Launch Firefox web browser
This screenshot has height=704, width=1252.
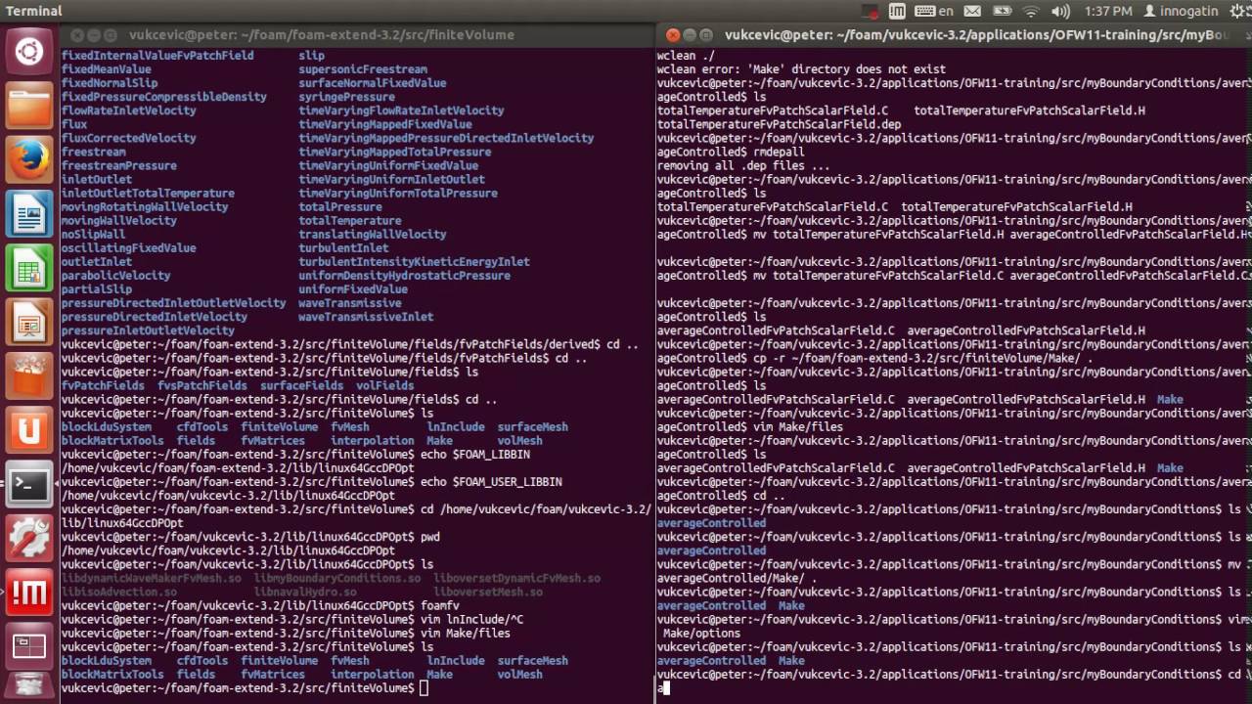coord(29,159)
